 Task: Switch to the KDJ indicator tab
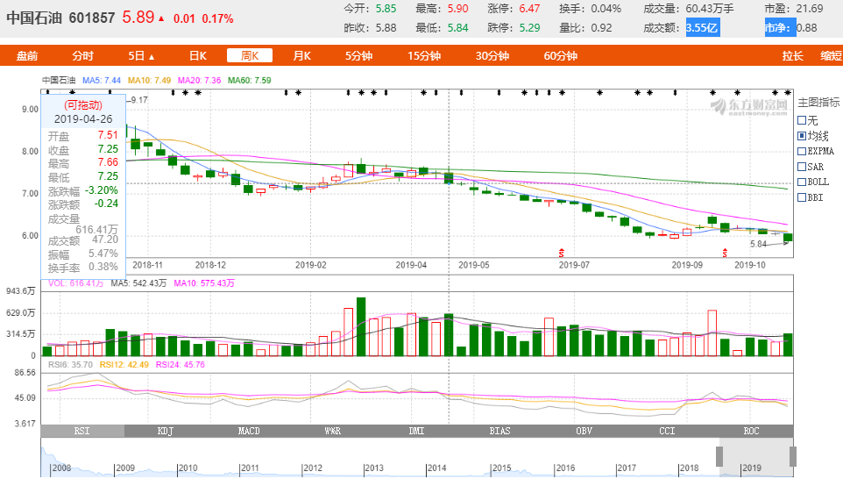pos(166,431)
